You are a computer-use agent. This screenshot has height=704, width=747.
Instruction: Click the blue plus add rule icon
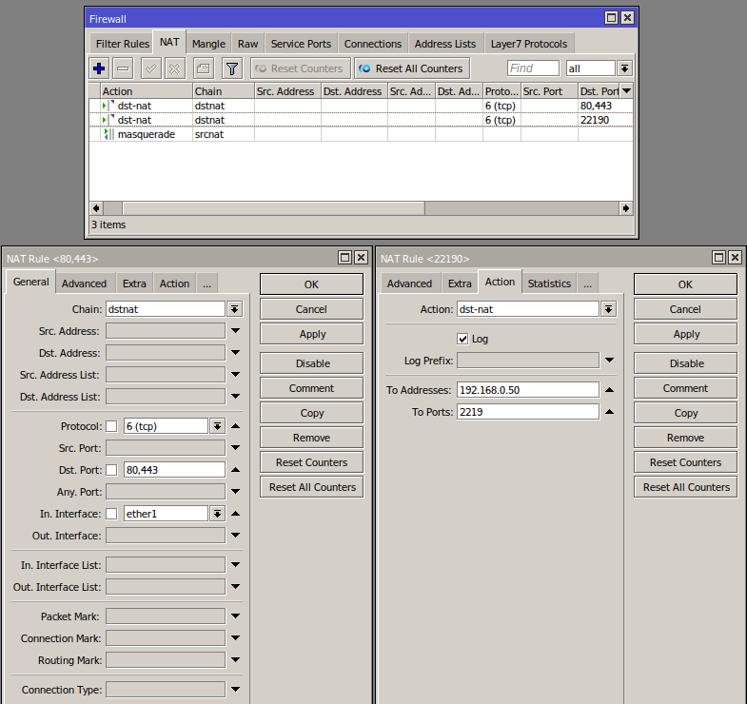coord(99,68)
